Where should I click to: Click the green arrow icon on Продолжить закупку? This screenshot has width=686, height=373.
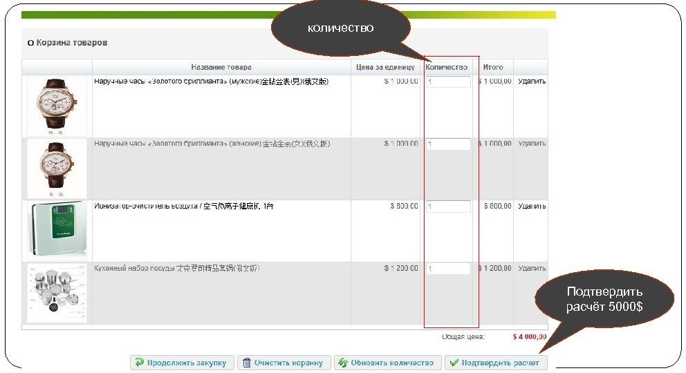[x=139, y=363]
